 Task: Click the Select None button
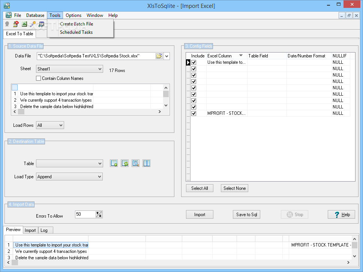click(234, 188)
